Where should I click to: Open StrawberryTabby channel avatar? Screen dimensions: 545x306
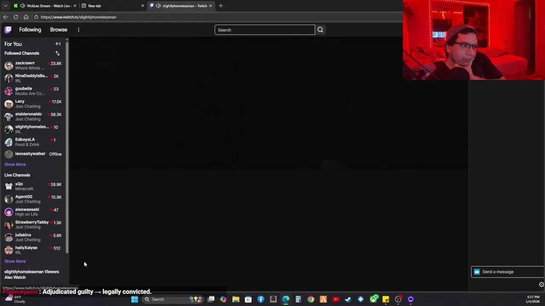[x=9, y=225]
